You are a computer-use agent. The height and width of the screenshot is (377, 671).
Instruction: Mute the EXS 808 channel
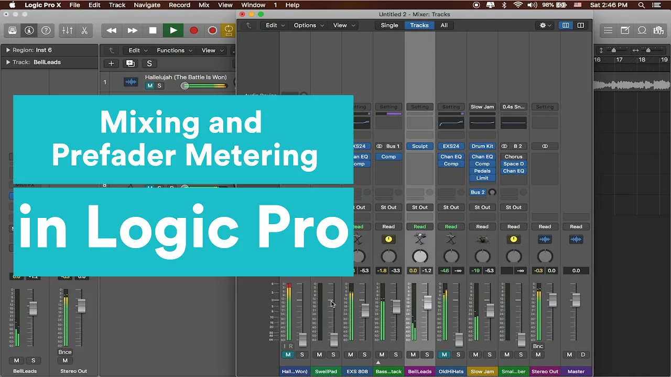(351, 354)
